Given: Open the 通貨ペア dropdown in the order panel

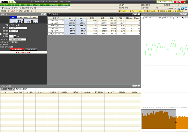Looking at the screenshot, I should pyautogui.click(x=18, y=28).
